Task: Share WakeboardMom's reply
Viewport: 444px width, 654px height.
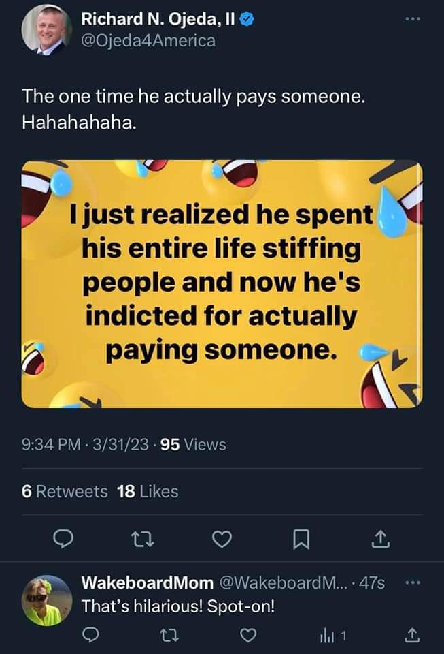Action: point(411,635)
